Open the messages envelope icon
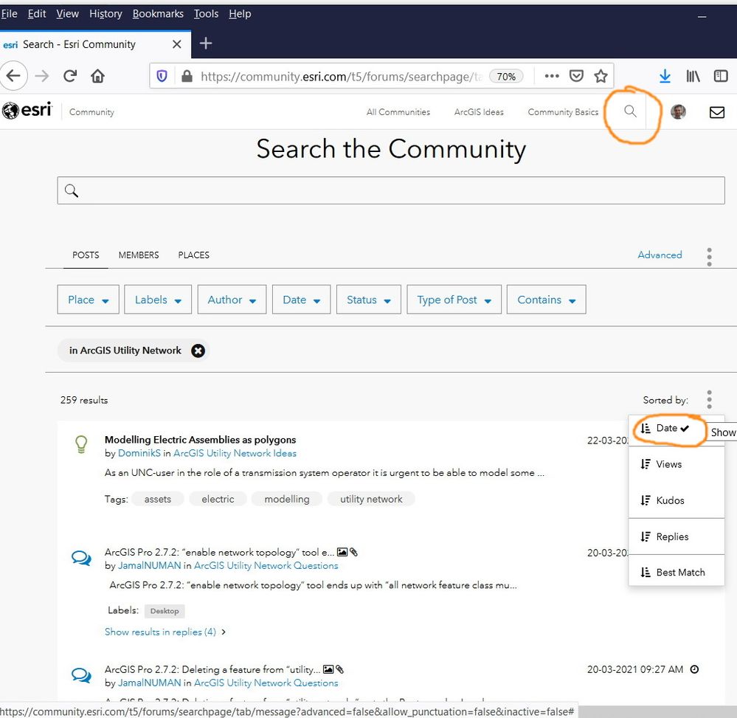This screenshot has width=737, height=718. click(717, 112)
